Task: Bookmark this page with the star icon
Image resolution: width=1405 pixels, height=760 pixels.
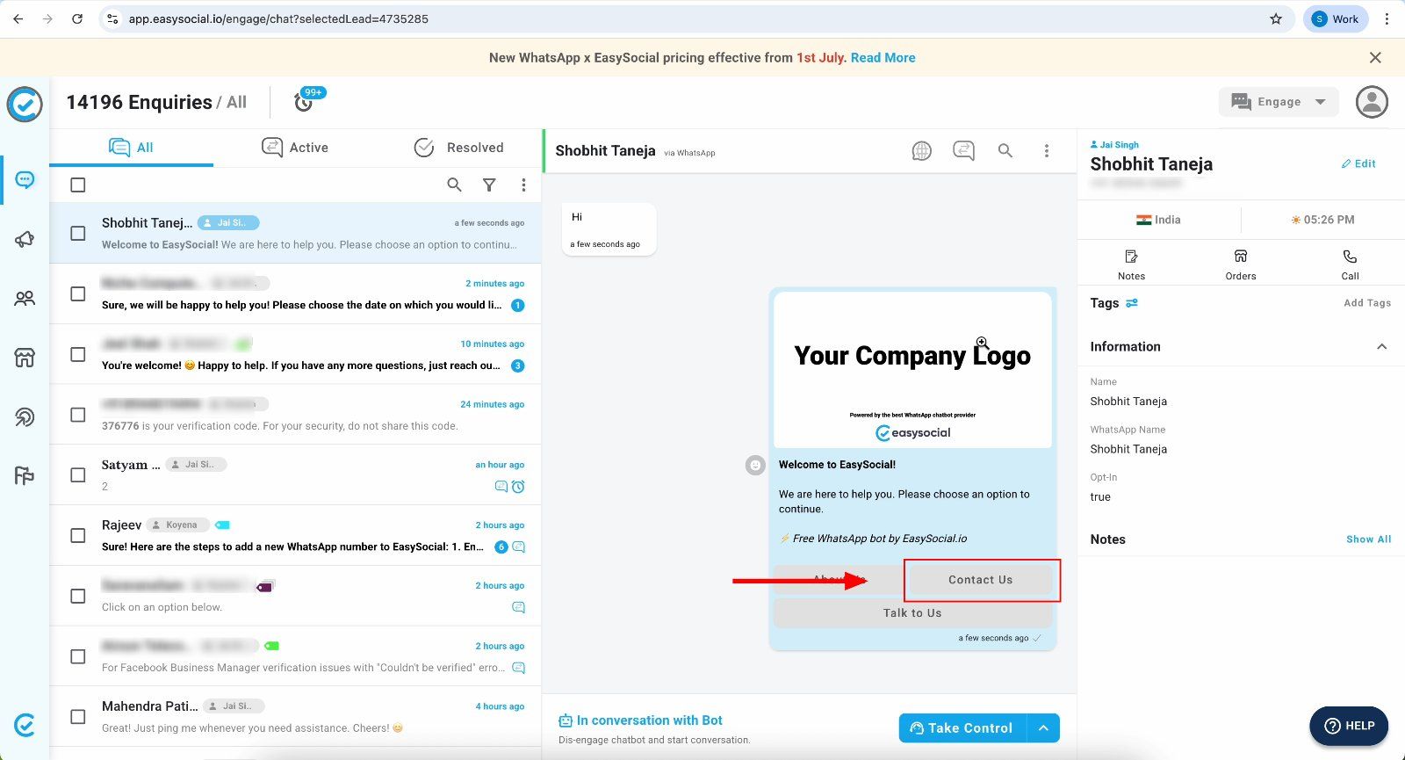Action: pyautogui.click(x=1276, y=18)
